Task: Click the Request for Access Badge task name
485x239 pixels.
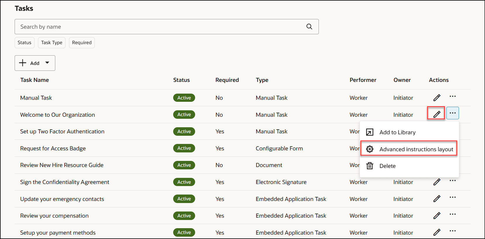Action: point(53,148)
